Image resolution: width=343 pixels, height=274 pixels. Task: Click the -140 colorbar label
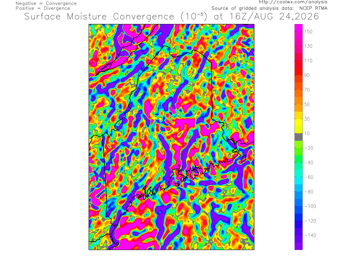click(x=310, y=235)
